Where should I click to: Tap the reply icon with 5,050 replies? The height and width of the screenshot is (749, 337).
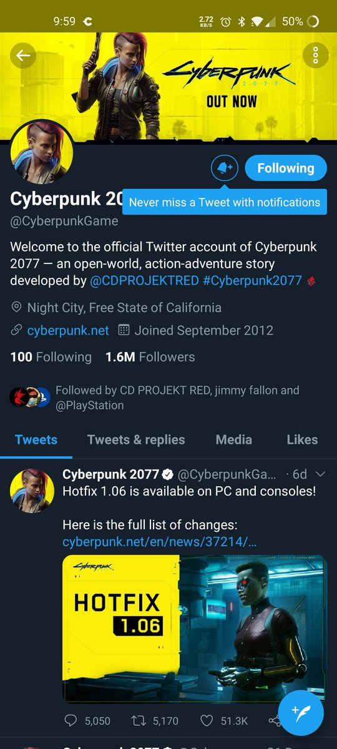pos(71,721)
